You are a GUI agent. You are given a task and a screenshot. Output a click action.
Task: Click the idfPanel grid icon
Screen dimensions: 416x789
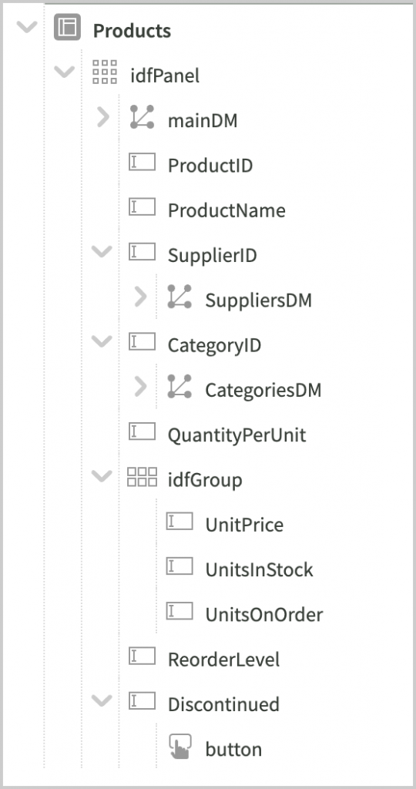[105, 72]
